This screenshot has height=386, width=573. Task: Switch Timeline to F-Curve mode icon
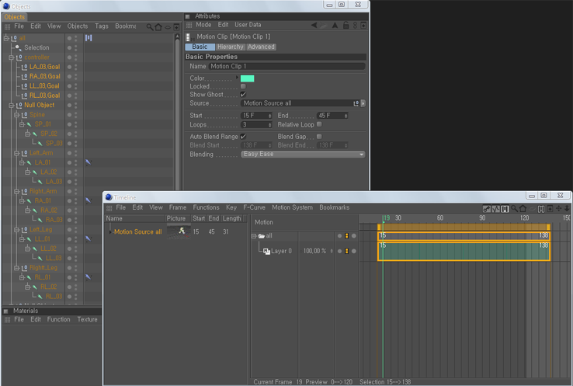496,209
